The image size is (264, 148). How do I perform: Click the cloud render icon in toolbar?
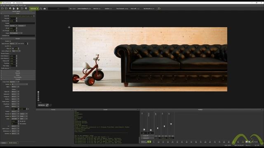tap(45, 8)
